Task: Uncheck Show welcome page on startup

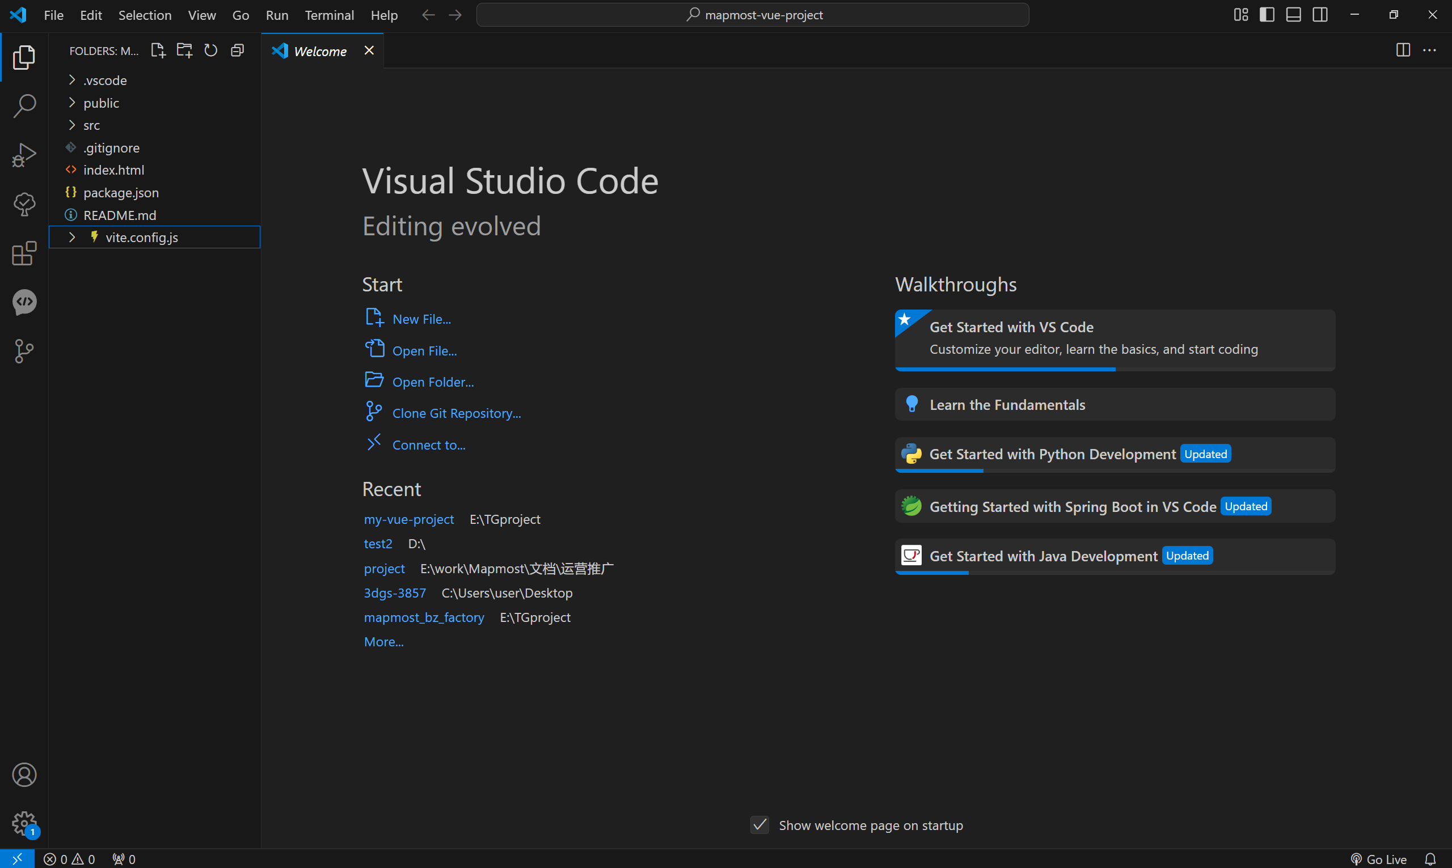Action: tap(759, 825)
